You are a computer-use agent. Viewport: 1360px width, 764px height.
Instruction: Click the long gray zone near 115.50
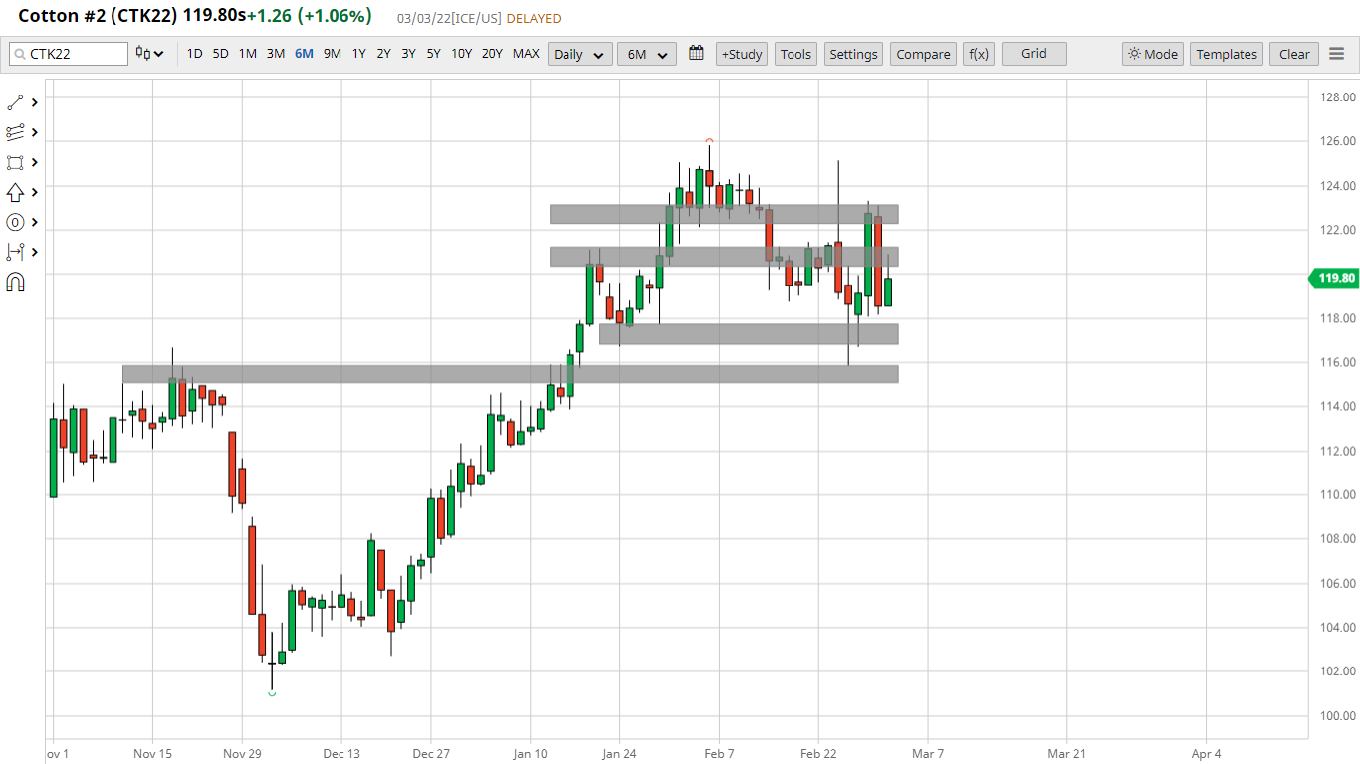click(x=511, y=374)
